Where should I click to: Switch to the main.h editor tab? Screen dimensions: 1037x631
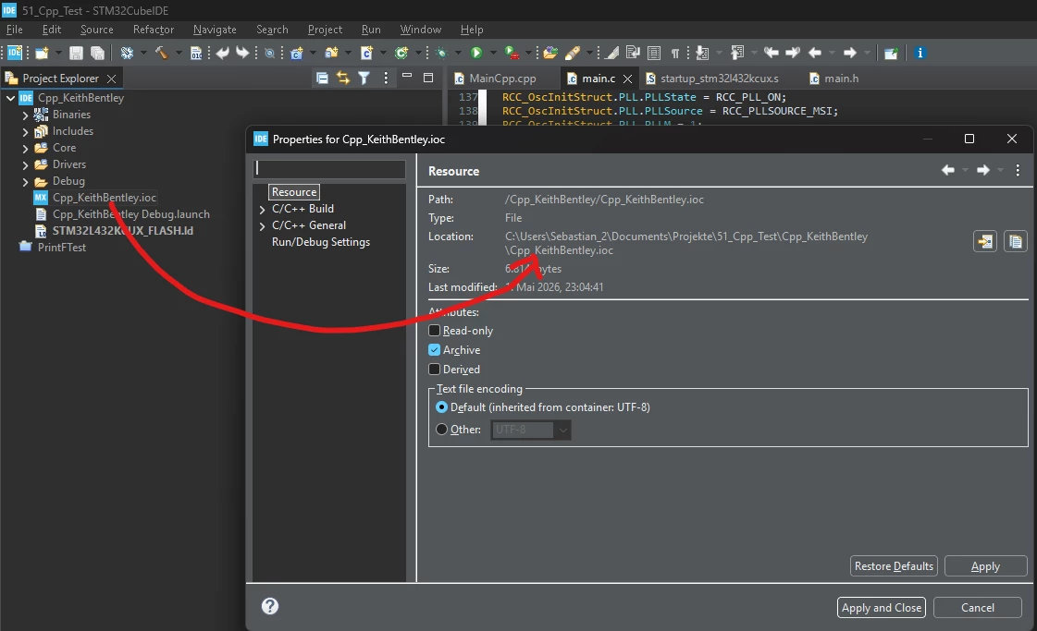click(x=834, y=78)
